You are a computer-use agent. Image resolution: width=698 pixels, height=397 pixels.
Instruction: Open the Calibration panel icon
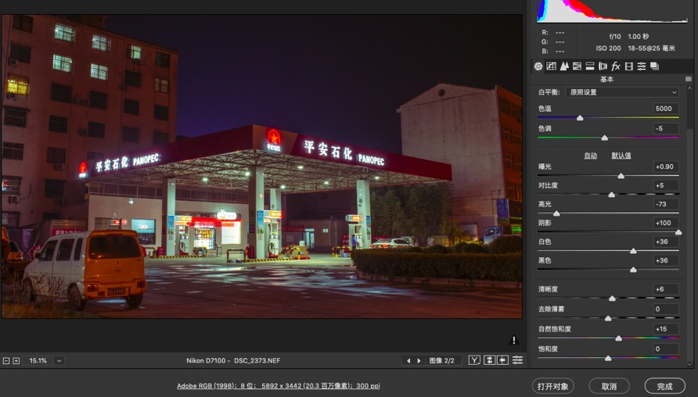(x=628, y=66)
